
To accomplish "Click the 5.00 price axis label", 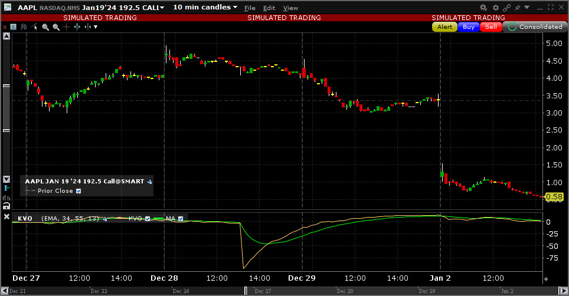I will (x=554, y=44).
